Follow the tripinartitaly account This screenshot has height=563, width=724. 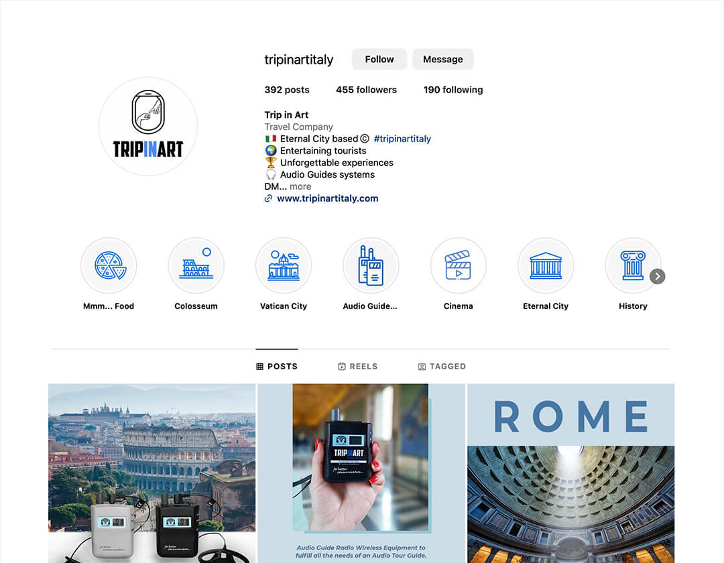pyautogui.click(x=379, y=59)
